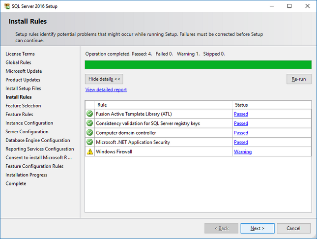
Task: Click Microsoft .NET Application Security rule text
Action: tap(133, 142)
